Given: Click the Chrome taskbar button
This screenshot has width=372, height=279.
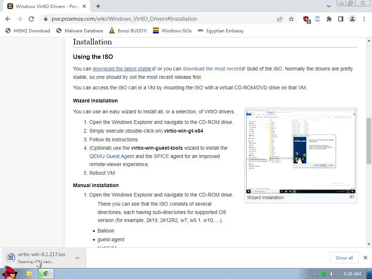Looking at the screenshot, I should [46, 274].
